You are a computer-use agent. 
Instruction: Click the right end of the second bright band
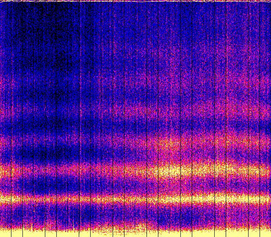[x=266, y=171]
